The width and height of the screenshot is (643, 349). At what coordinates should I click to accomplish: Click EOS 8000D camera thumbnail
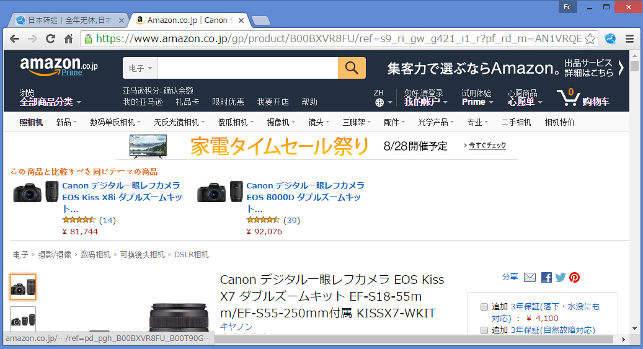[220, 192]
